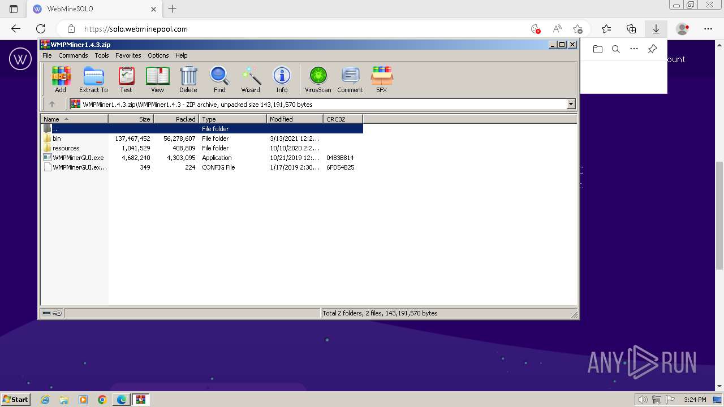Viewport: 724px width, 407px height.
Task: Click the browser profile avatar
Action: tap(683, 29)
